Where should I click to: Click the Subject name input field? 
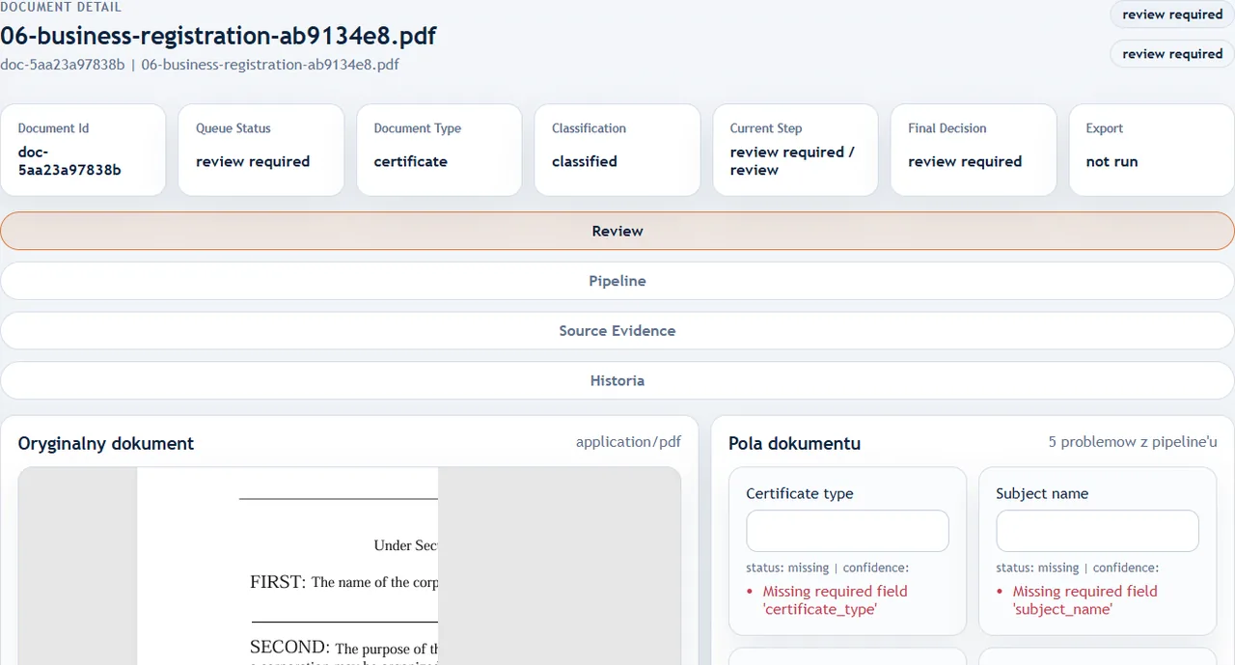point(1097,531)
